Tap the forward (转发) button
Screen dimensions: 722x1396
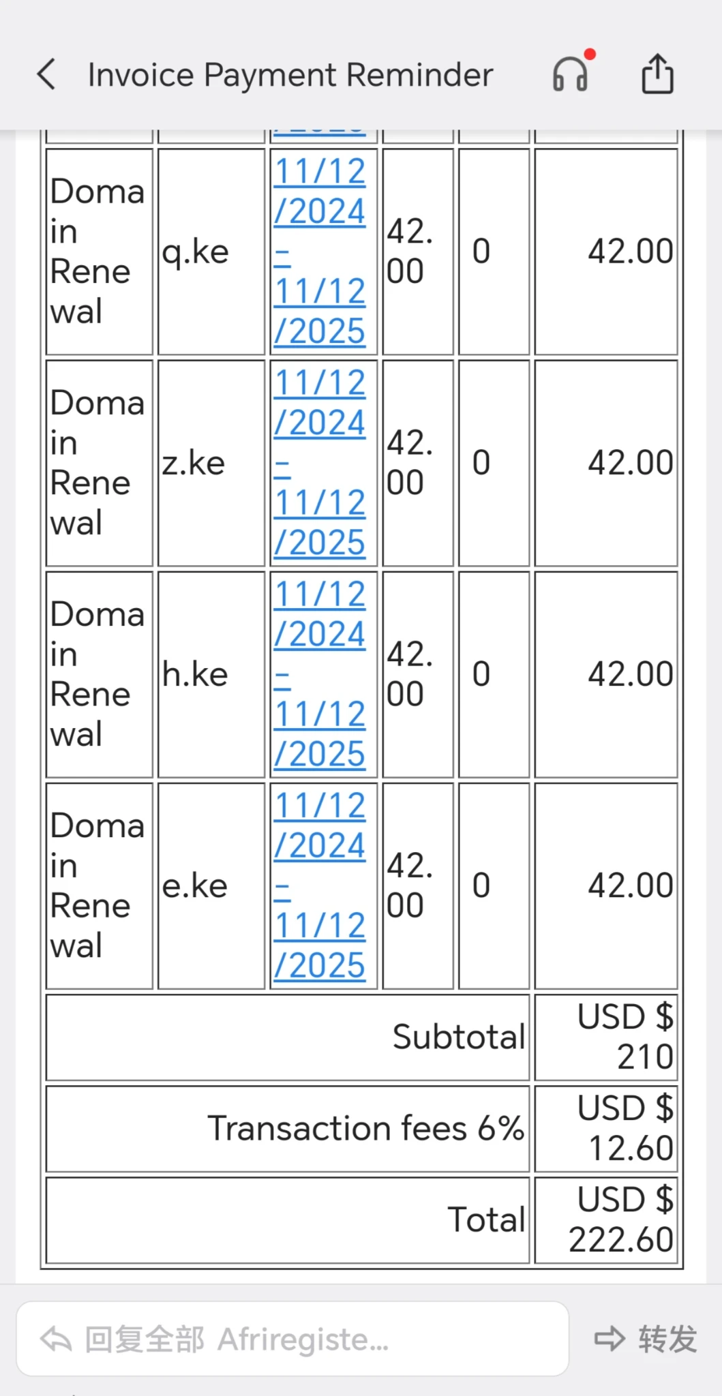point(645,1338)
